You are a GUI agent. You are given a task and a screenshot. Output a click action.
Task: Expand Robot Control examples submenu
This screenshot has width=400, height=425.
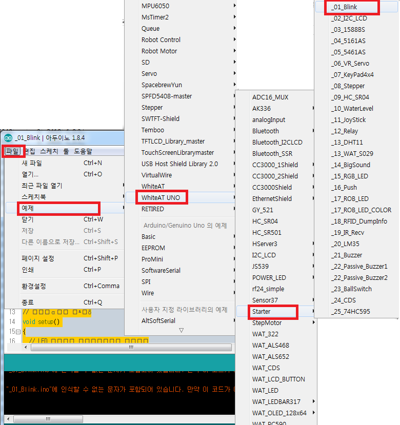coord(181,40)
